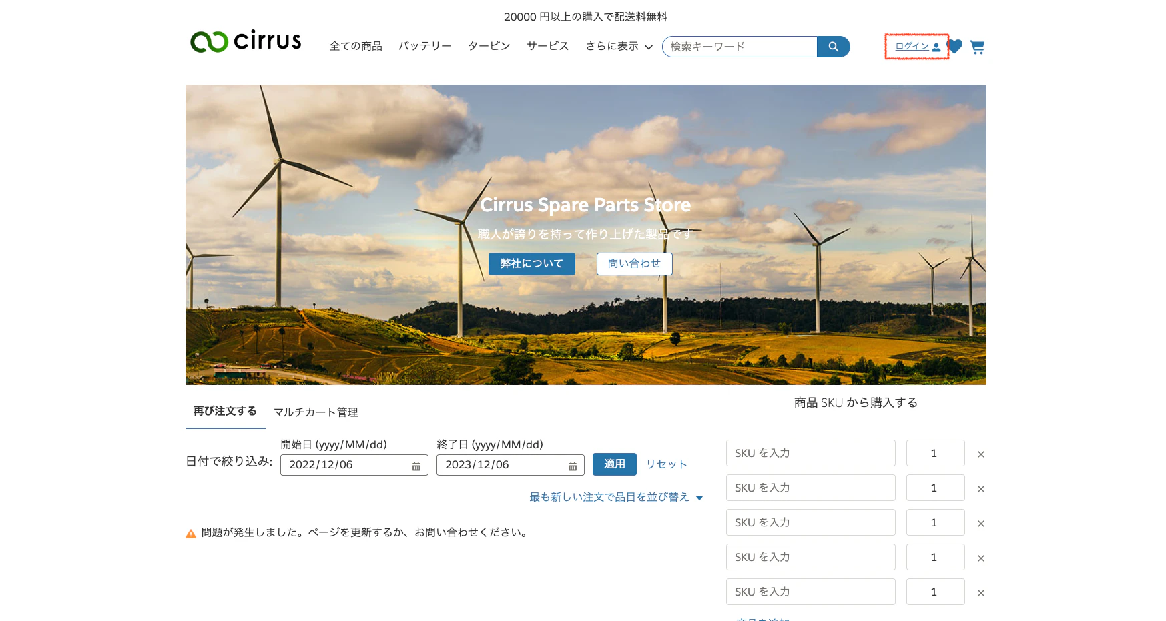Click the リセット link
The height and width of the screenshot is (621, 1166).
[x=667, y=464]
